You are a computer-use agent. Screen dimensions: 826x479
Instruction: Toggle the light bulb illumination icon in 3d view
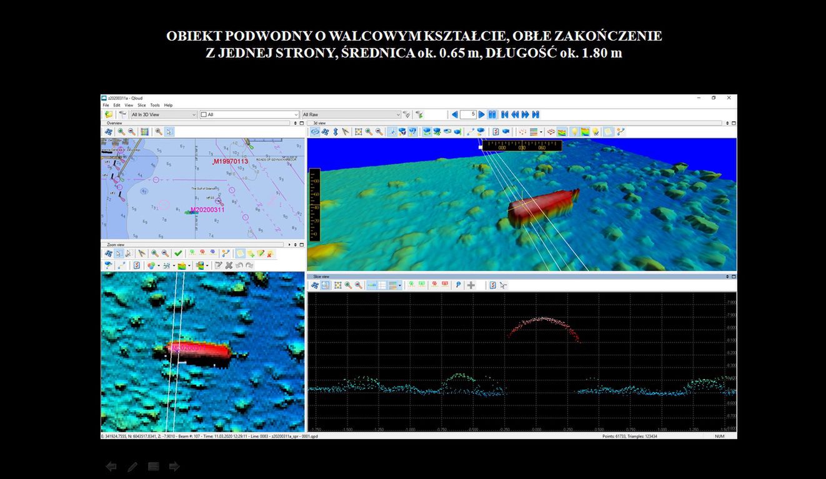click(573, 132)
